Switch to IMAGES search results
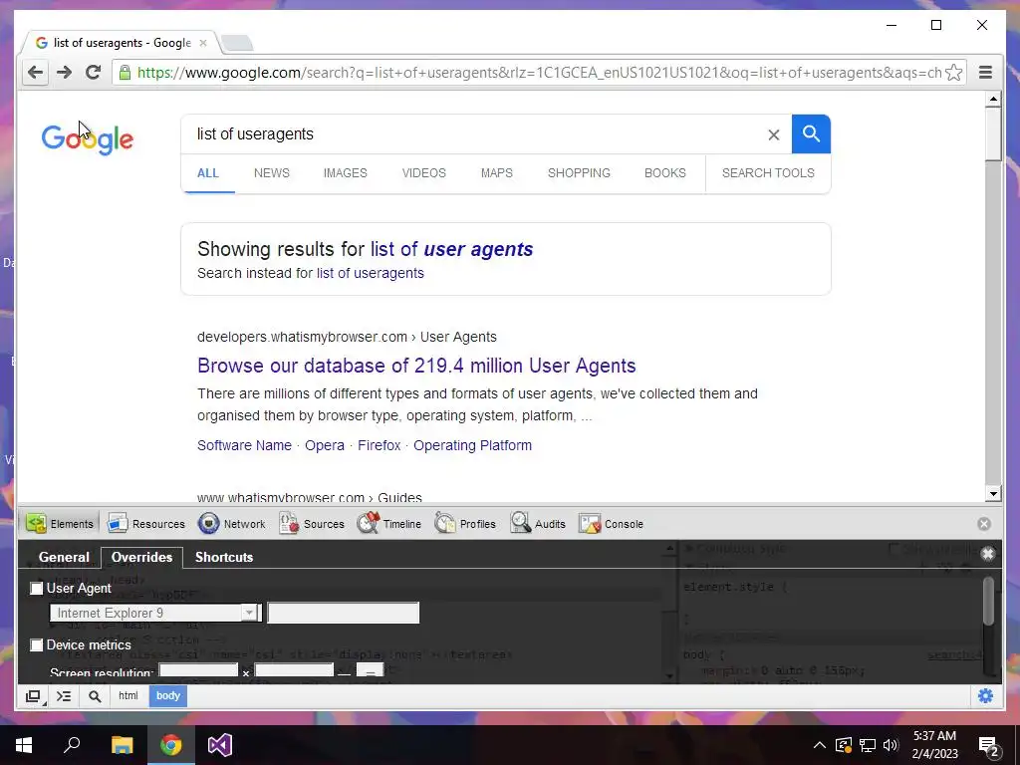This screenshot has height=765, width=1020. [345, 173]
